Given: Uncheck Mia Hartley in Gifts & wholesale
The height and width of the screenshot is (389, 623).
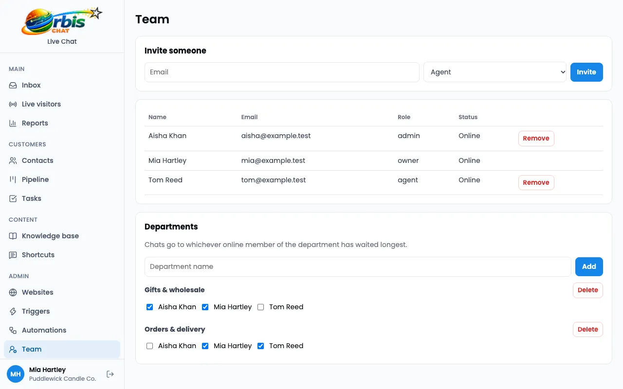Looking at the screenshot, I should 205,307.
